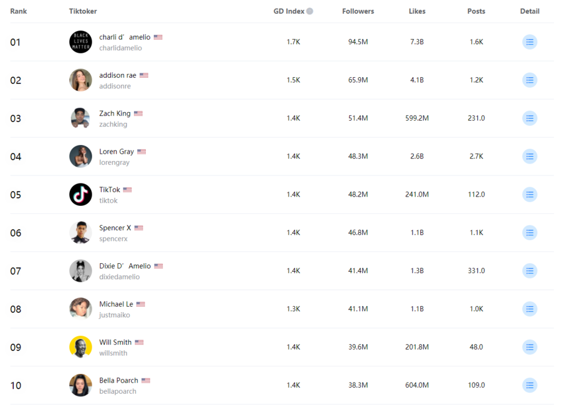Click detail list icon for Zach King
Viewport: 561px width, 405px height.
coord(529,118)
